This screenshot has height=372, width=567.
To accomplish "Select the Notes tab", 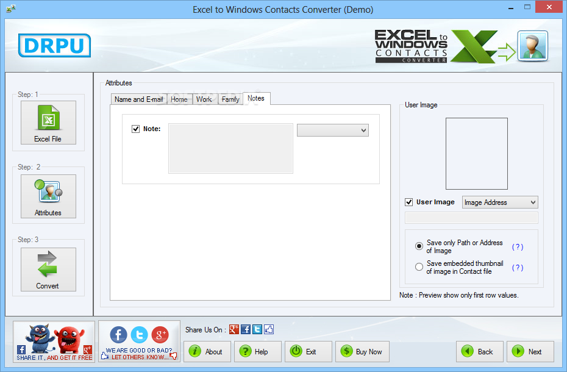I will tap(257, 98).
